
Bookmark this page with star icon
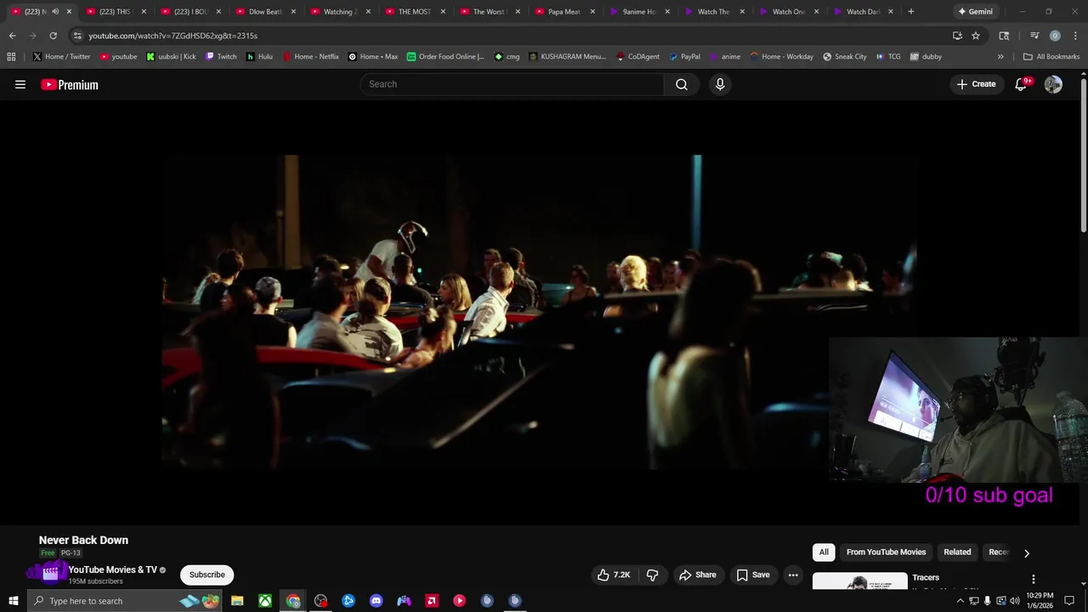[976, 36]
